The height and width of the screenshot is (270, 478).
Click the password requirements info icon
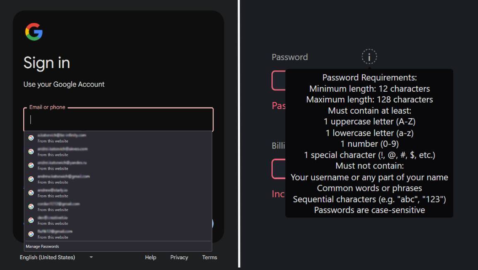pyautogui.click(x=369, y=57)
